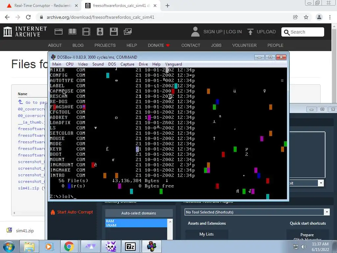This screenshot has width=337, height=253.
Task: Switch to Chrome in the taskbar
Action: click(x=69, y=246)
